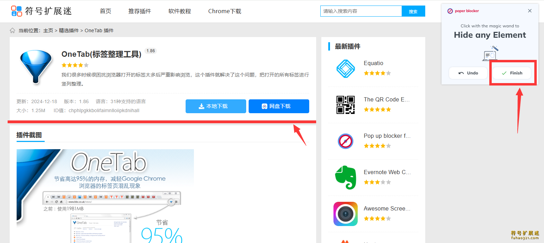Viewport: 544px width, 243px height.
Task: Click the OneTab blue funnel icon
Action: point(36,66)
